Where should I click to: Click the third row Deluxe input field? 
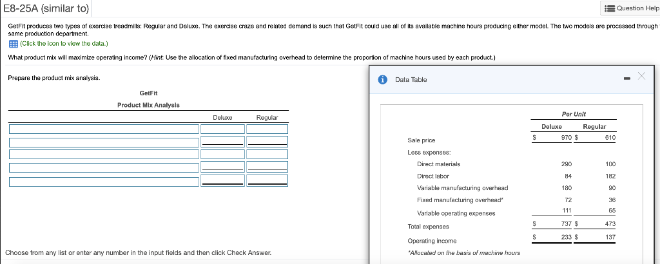(x=222, y=154)
